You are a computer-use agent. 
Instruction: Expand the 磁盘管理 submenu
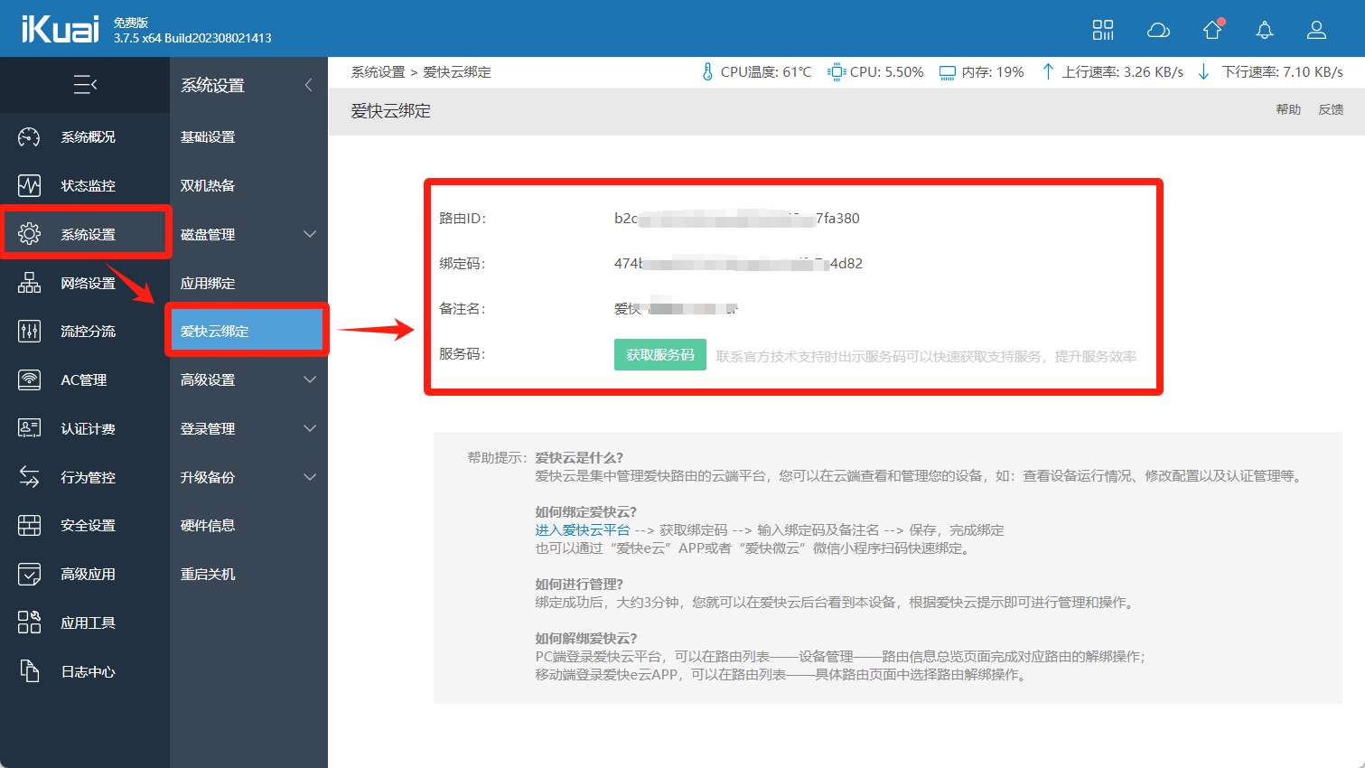click(310, 235)
